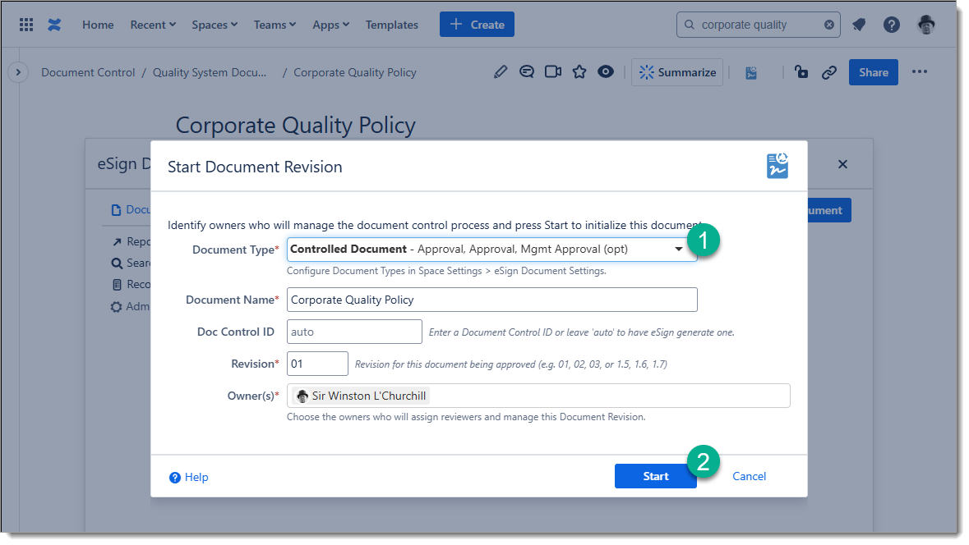Click the Summarize button
Screen dimensions: 969x545
point(677,72)
